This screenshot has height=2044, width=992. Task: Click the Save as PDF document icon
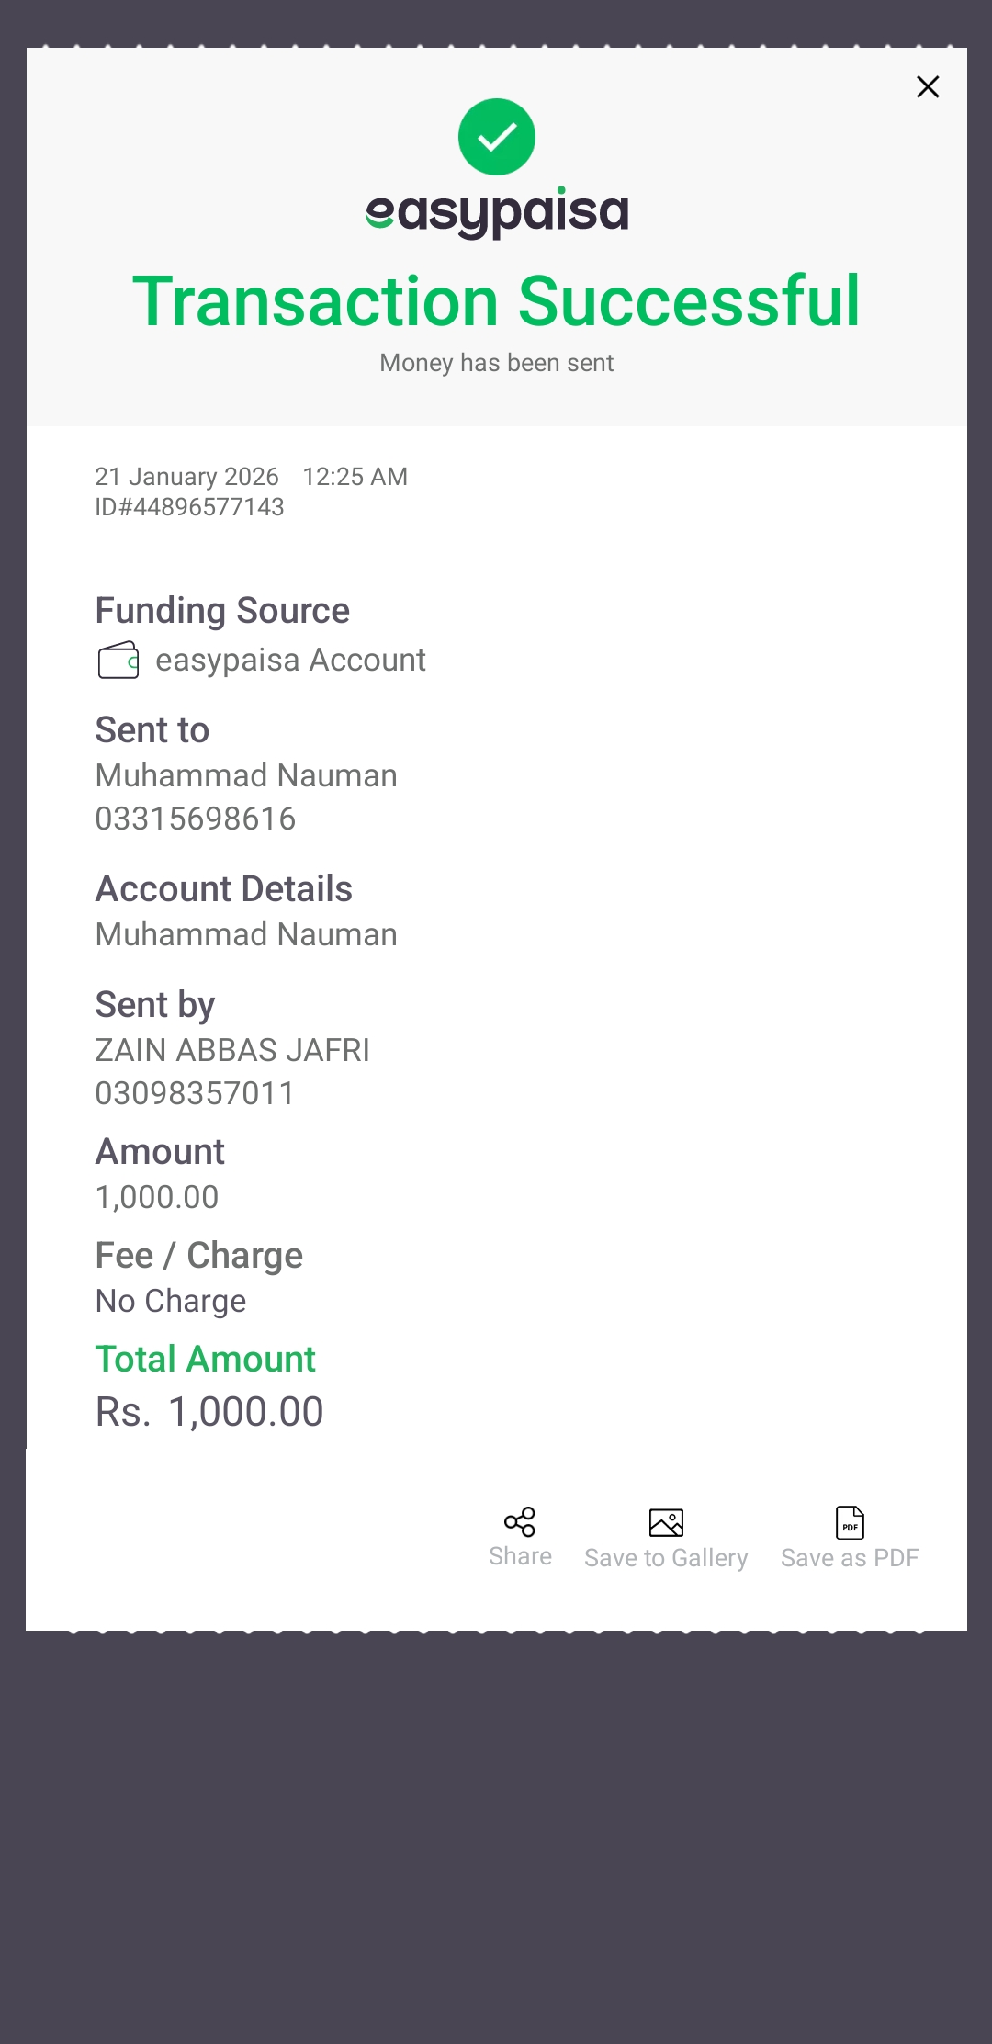point(850,1523)
